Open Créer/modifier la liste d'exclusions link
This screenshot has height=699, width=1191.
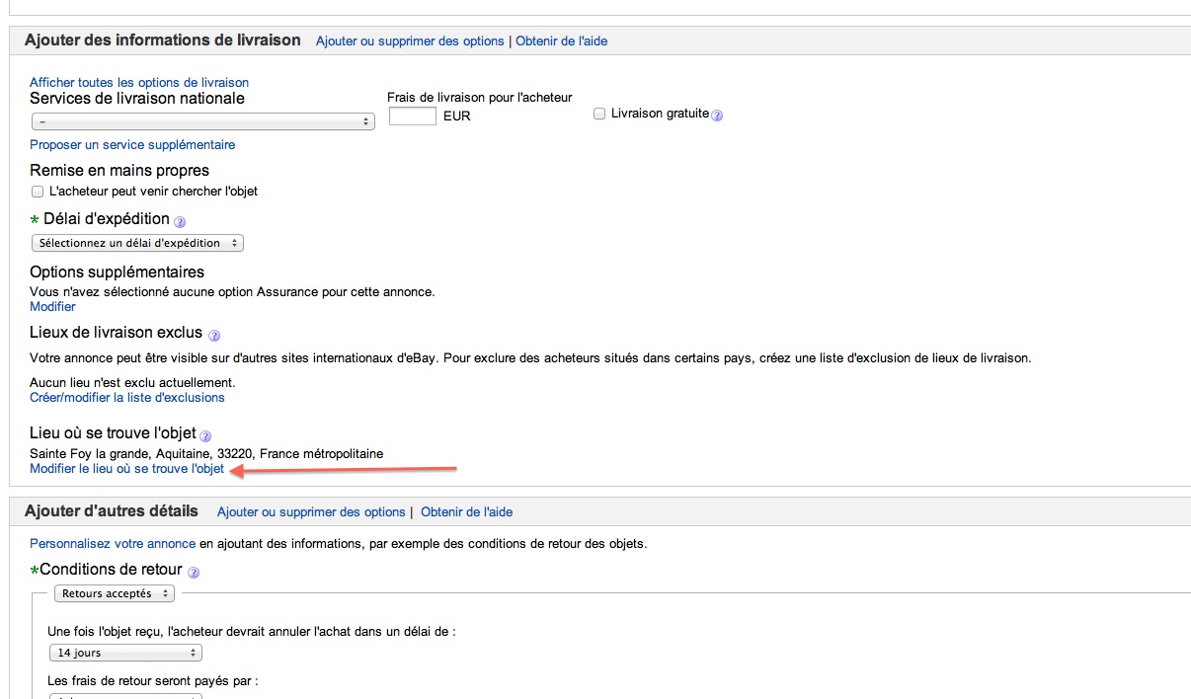127,398
